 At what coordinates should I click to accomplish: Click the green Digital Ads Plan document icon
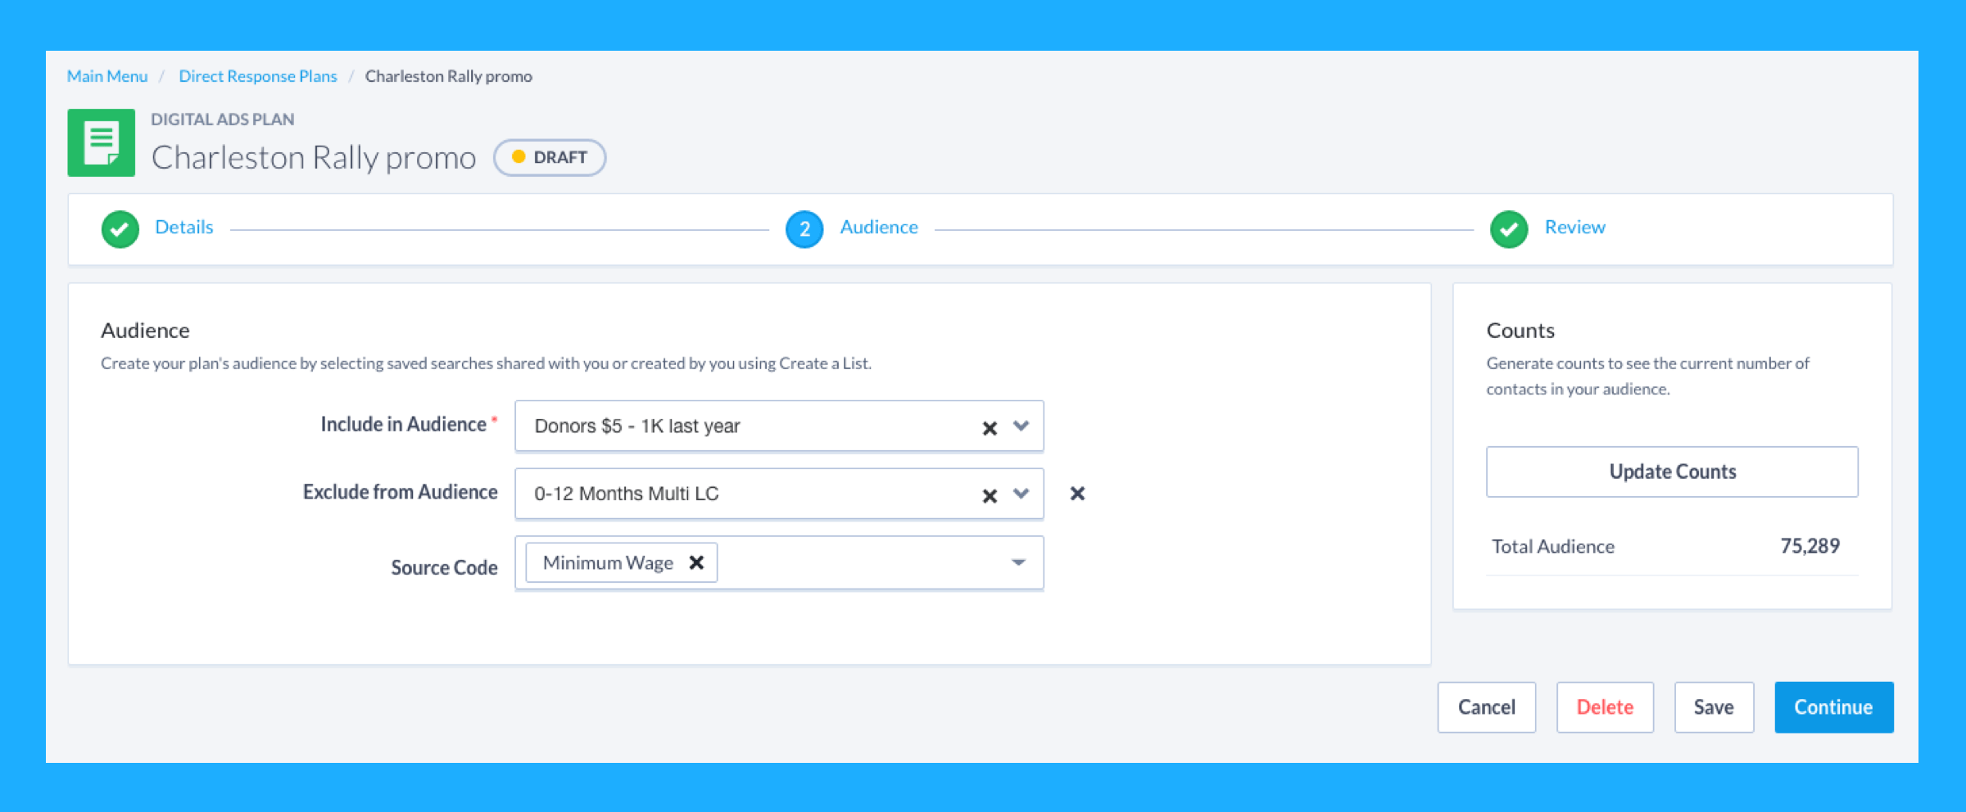click(101, 142)
